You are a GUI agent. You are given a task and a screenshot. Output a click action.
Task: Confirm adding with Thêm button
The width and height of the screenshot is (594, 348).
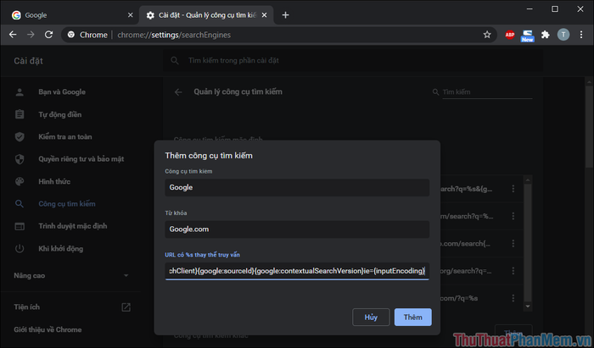[x=413, y=317]
